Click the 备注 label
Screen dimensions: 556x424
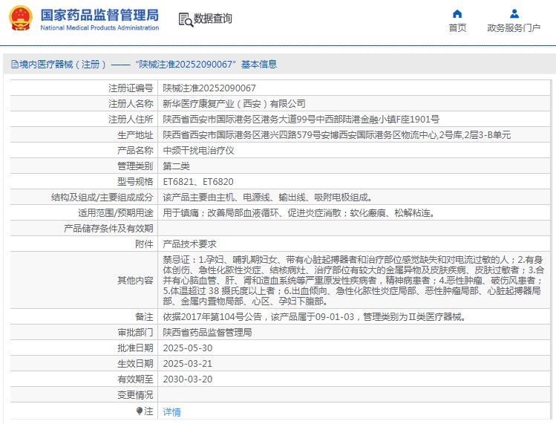pos(144,317)
